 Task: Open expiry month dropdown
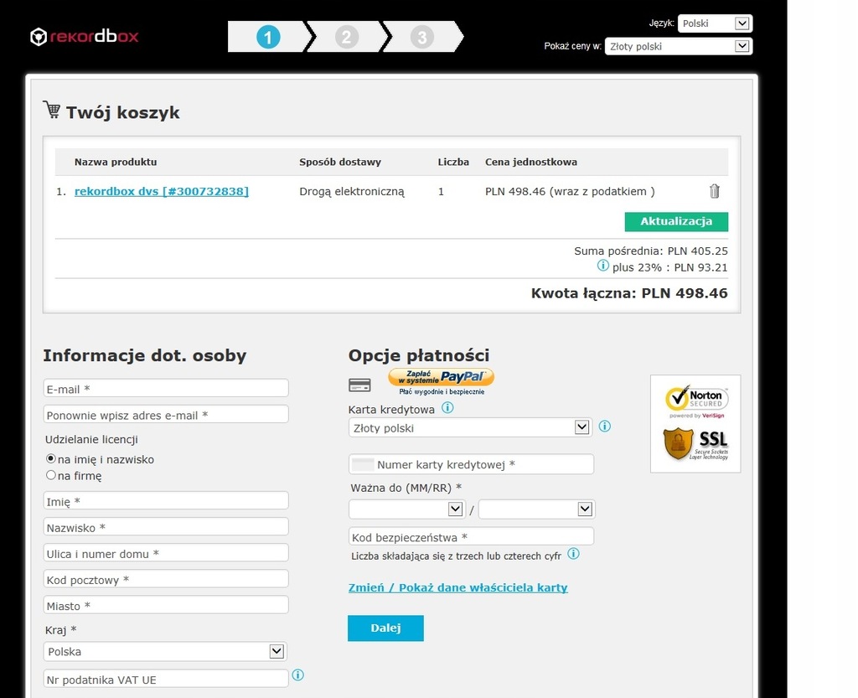coord(406,509)
